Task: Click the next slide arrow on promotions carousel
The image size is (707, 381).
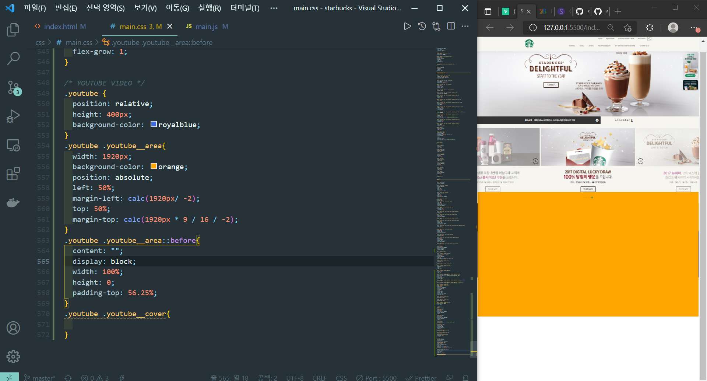Action: [x=640, y=161]
